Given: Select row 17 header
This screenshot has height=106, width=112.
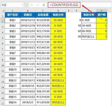Looking at the screenshot, I should click(3, 103).
